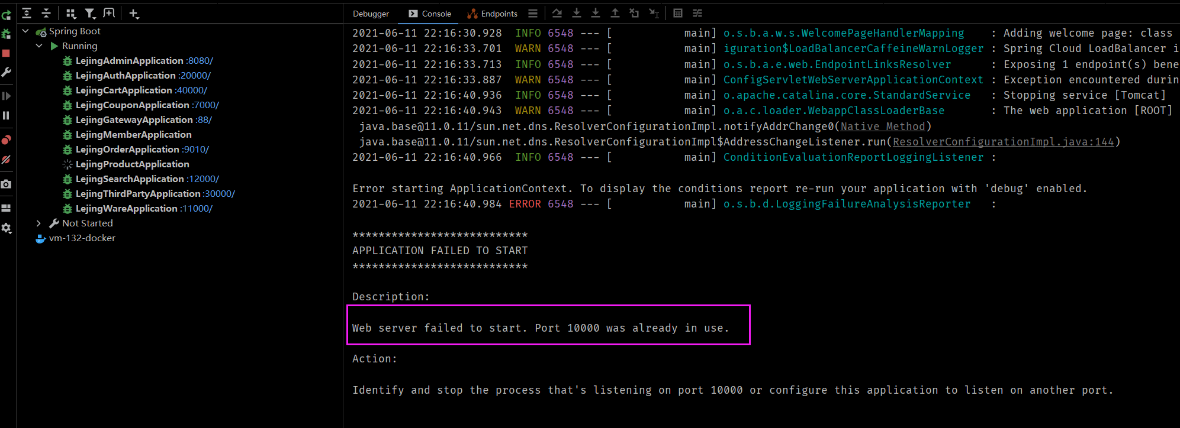Open service in new tab
The image size is (1180, 428).
click(109, 13)
